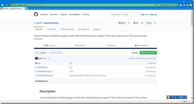Select the Code tab

pos(39,29)
